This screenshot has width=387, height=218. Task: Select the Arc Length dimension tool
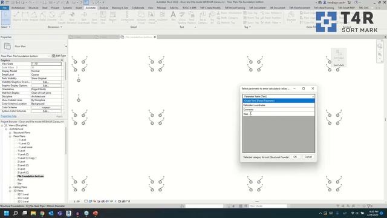[x=62, y=18]
